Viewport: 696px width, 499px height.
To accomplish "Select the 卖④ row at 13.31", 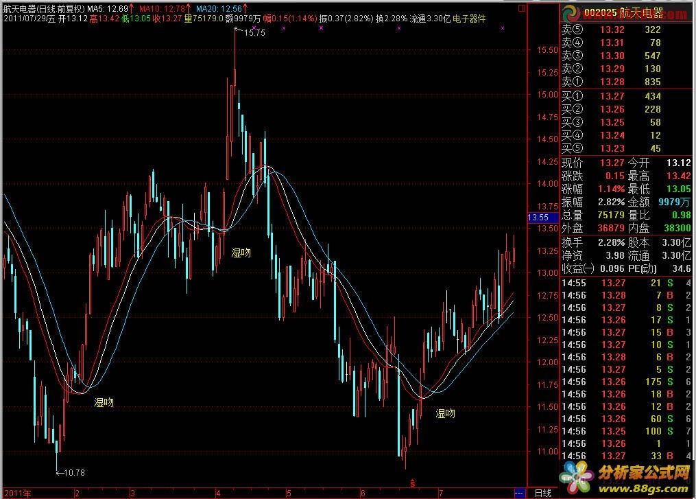I will [626, 43].
